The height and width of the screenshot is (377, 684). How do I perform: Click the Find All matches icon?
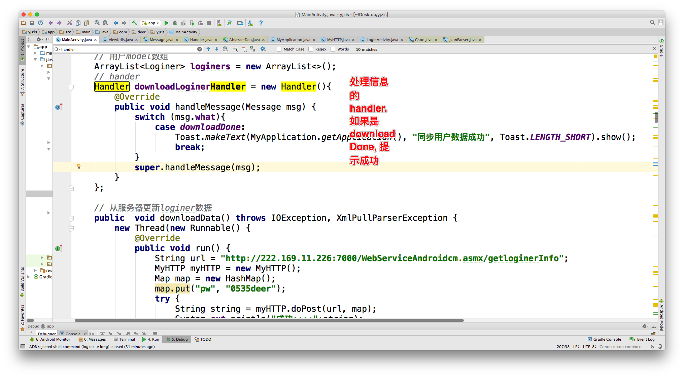[x=225, y=49]
